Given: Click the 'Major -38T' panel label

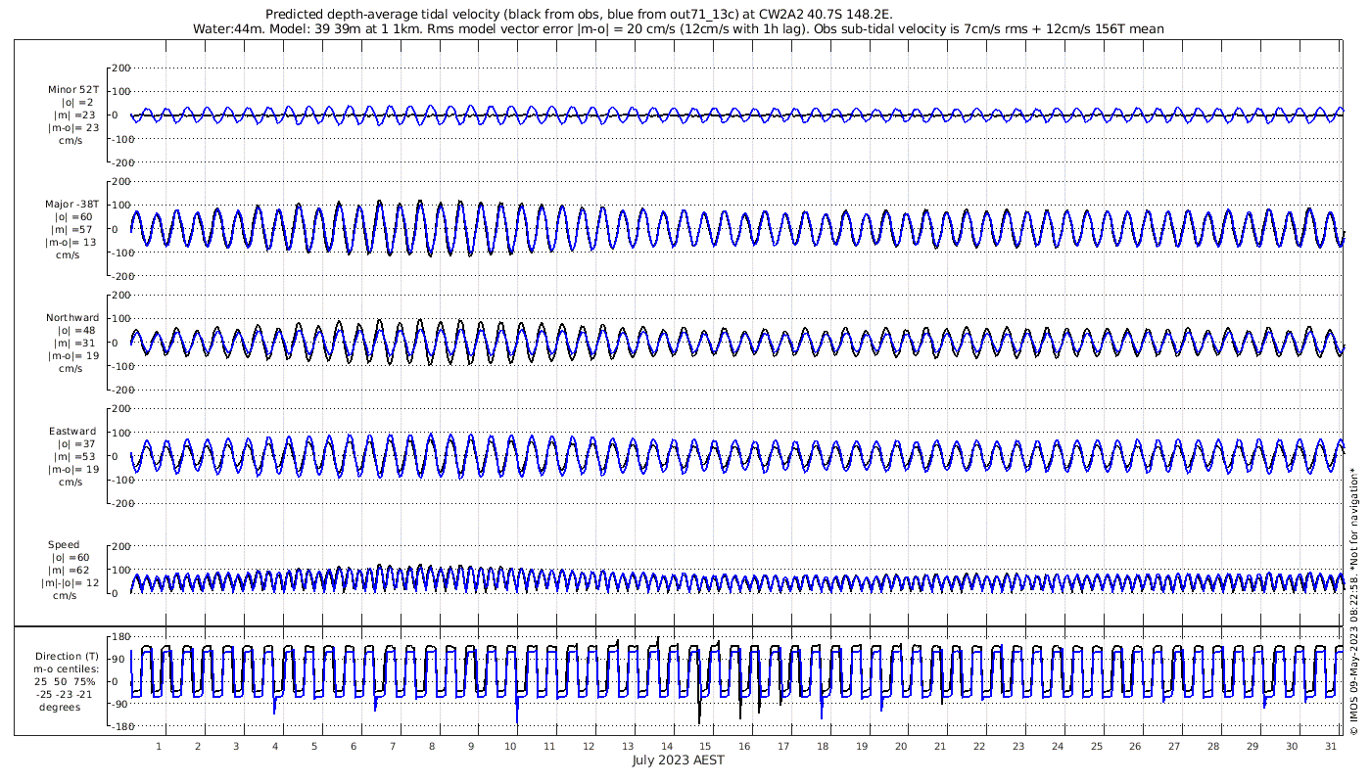Looking at the screenshot, I should pos(72,205).
